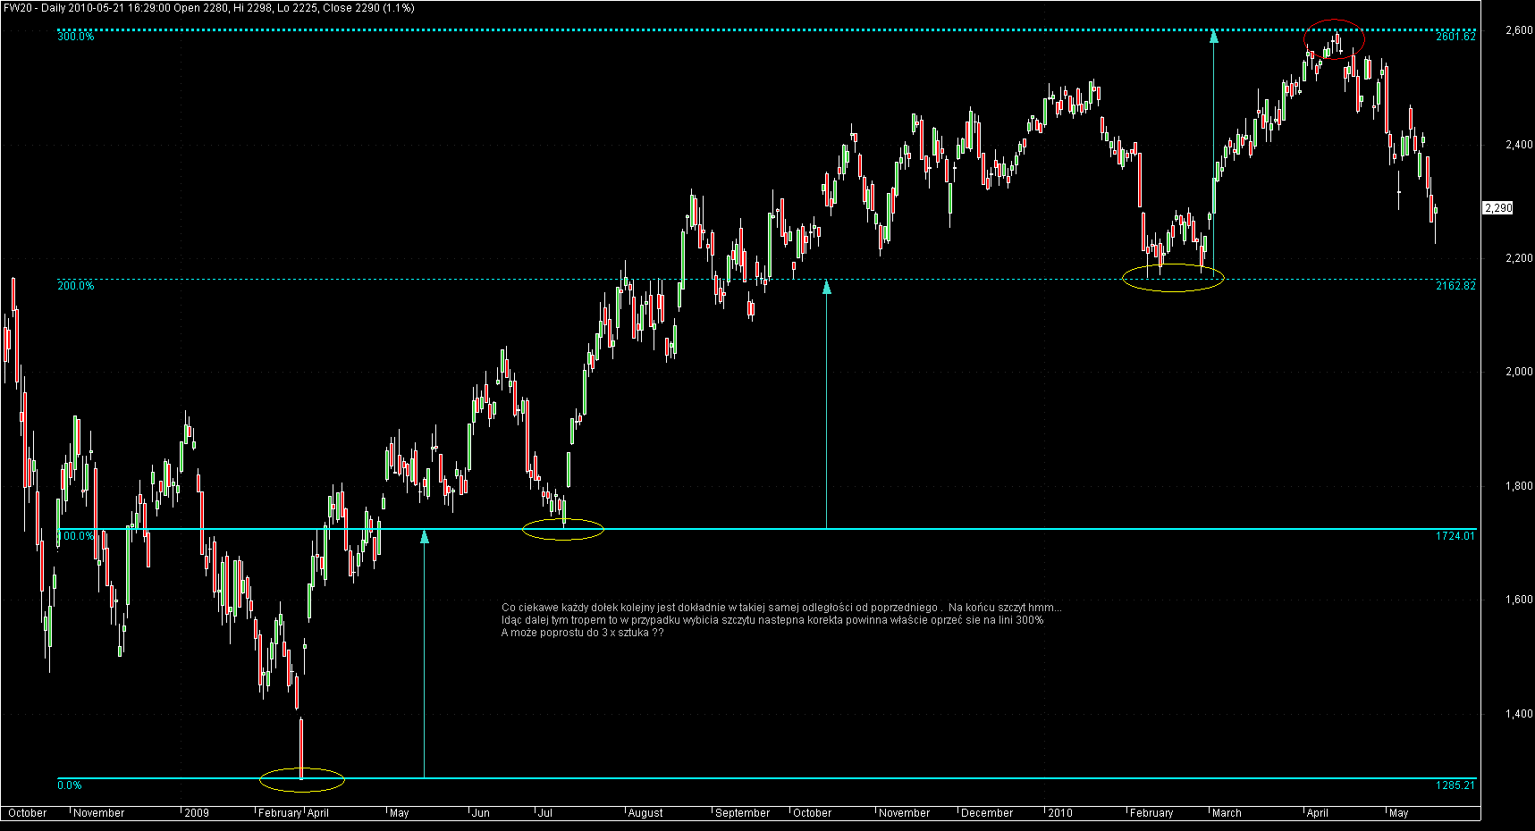Click the October label after September
Screen dimensions: 1535x831
813,813
